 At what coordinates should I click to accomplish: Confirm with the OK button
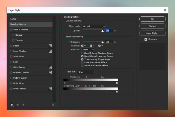pos(152,19)
